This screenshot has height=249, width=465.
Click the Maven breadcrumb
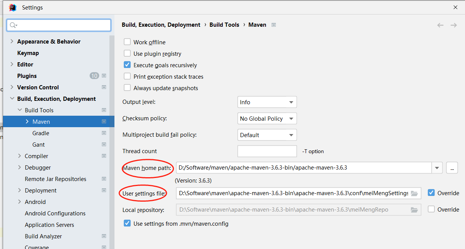(x=257, y=25)
